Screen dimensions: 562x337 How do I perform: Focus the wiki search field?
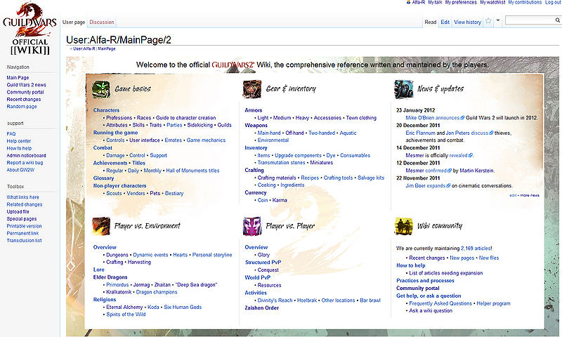pyautogui.click(x=530, y=20)
